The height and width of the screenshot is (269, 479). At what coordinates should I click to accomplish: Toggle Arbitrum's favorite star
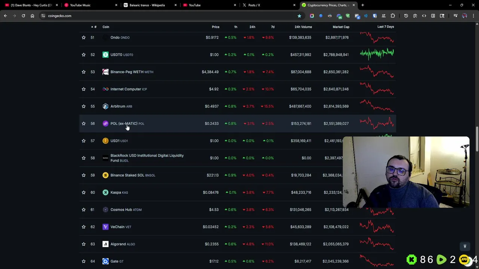click(x=83, y=106)
